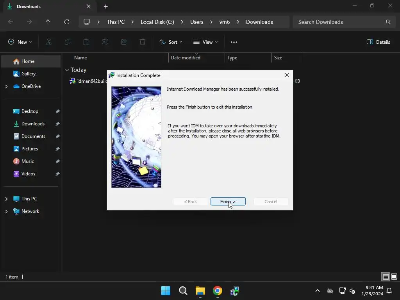Switch to details list view icon
400x300 pixels.
point(386,277)
